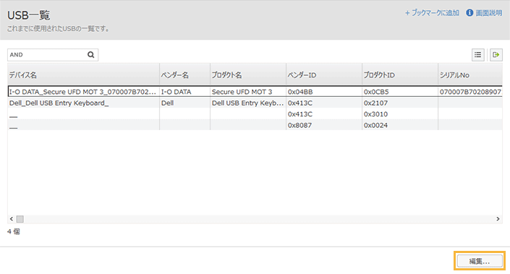Select the I-O DATA Secure UFD row
The image size is (510, 274).
click(x=255, y=92)
